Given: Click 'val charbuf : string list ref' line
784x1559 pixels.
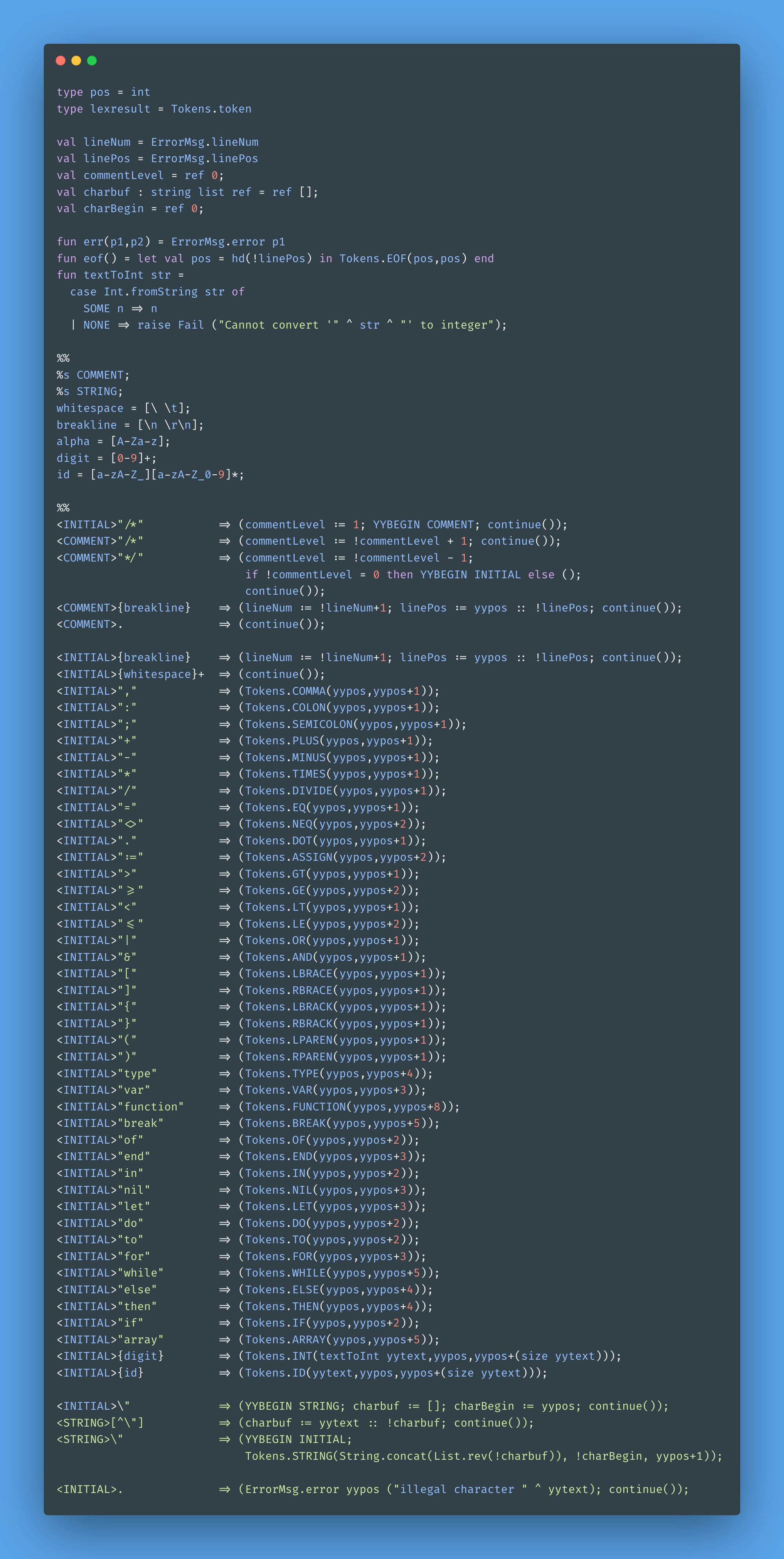Looking at the screenshot, I should coord(188,192).
